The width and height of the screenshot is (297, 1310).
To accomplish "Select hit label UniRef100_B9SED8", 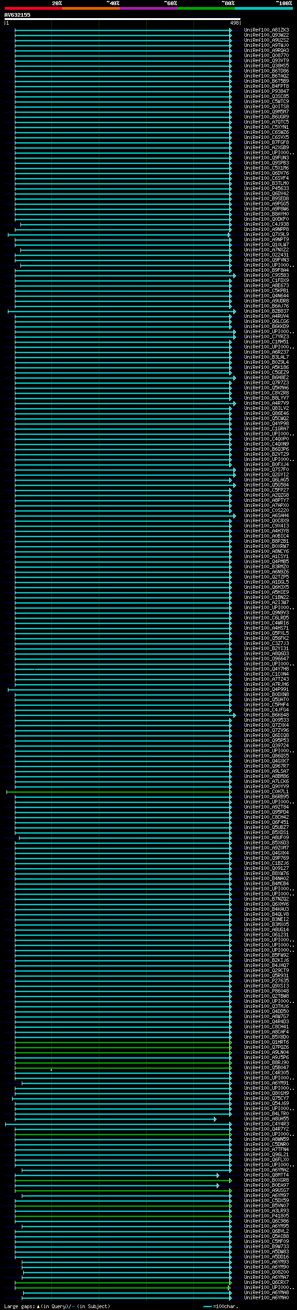I will coord(266,198).
